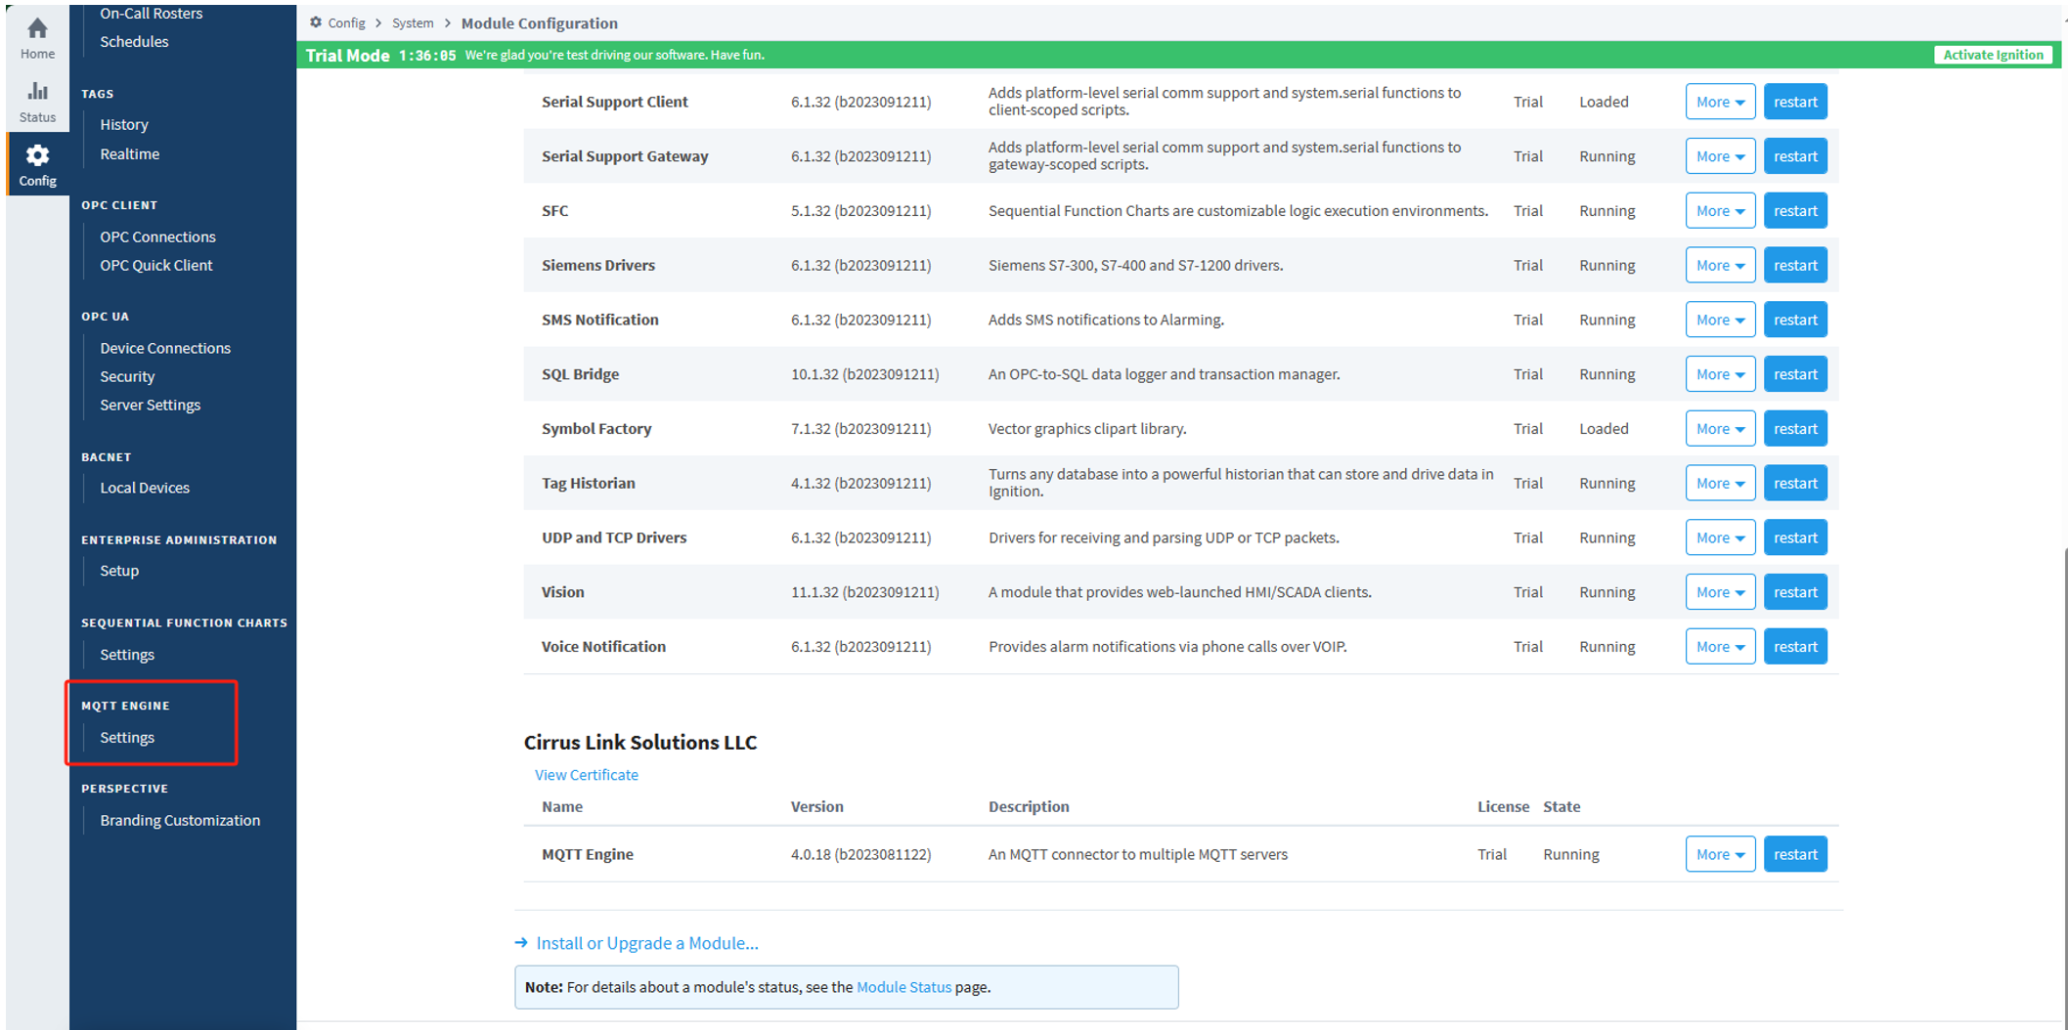Open More dropdown for Vision module
Image resolution: width=2068 pixels, height=1030 pixels.
coord(1719,592)
